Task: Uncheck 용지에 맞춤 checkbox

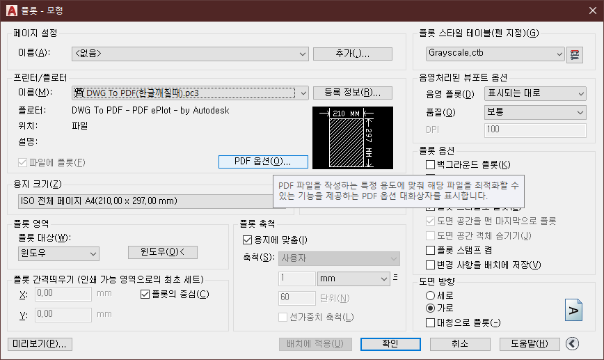Action: pyautogui.click(x=247, y=240)
